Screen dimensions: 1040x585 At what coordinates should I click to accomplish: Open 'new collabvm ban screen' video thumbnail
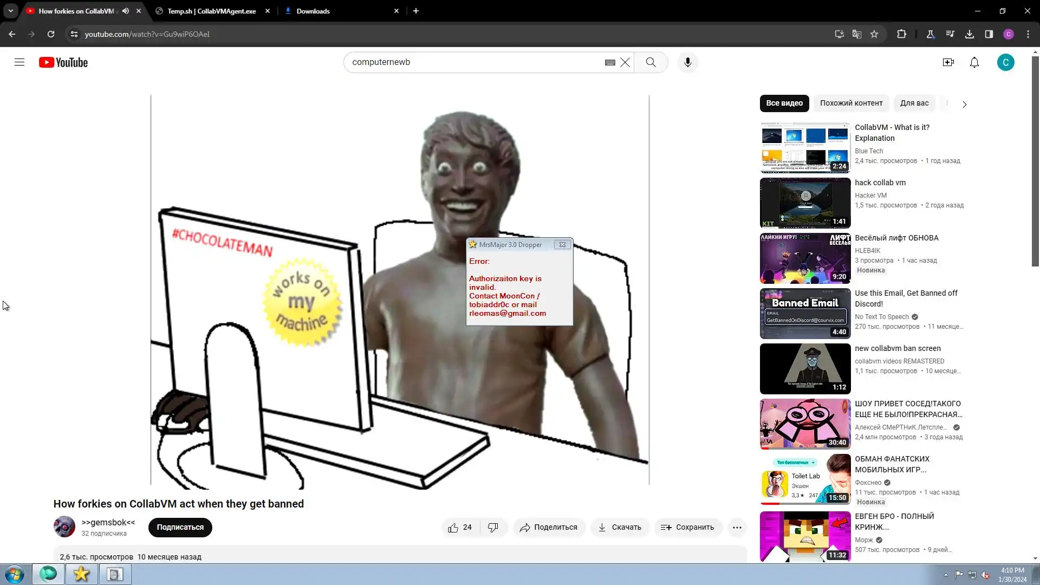click(x=805, y=368)
